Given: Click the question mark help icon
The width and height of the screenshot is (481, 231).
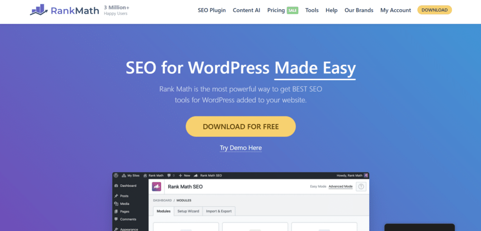Looking at the screenshot, I should 361,186.
